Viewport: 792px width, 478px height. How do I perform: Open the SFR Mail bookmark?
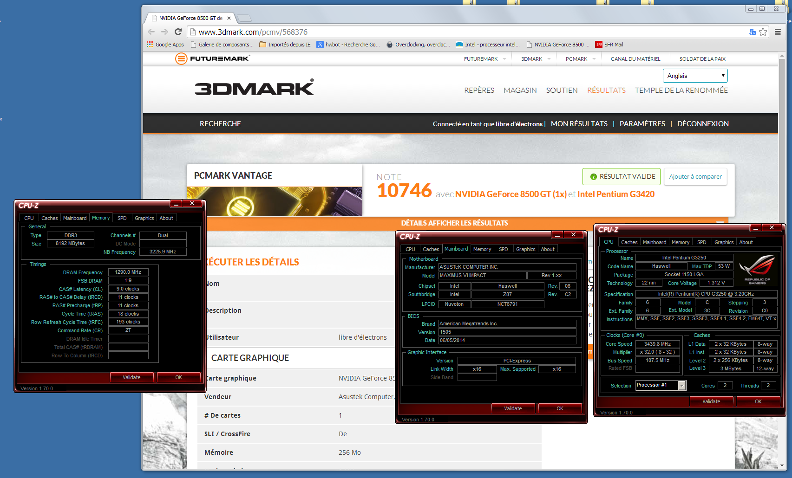(609, 45)
